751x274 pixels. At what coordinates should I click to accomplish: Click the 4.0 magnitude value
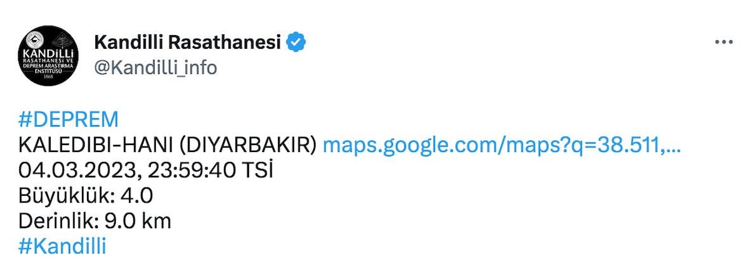pos(139,196)
